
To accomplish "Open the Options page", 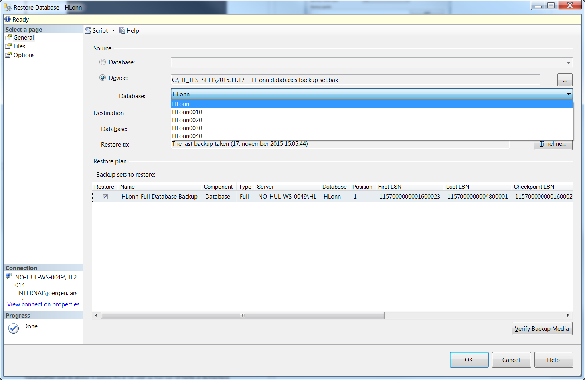I will point(24,55).
